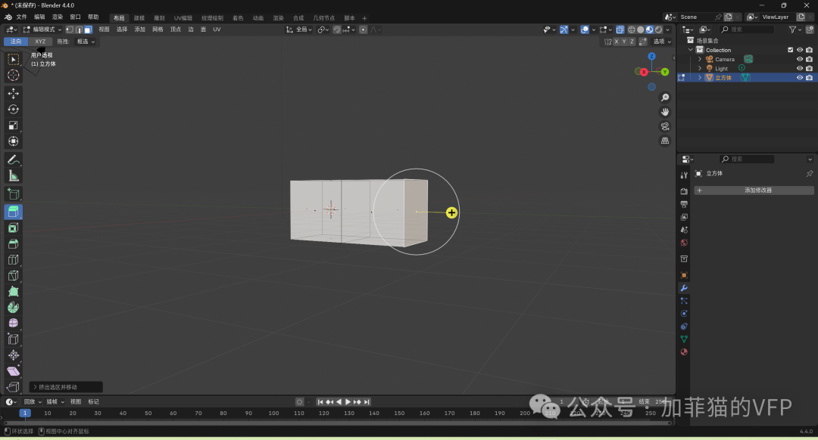818x440 pixels.
Task: Activate the Scale tool
Action: click(13, 125)
